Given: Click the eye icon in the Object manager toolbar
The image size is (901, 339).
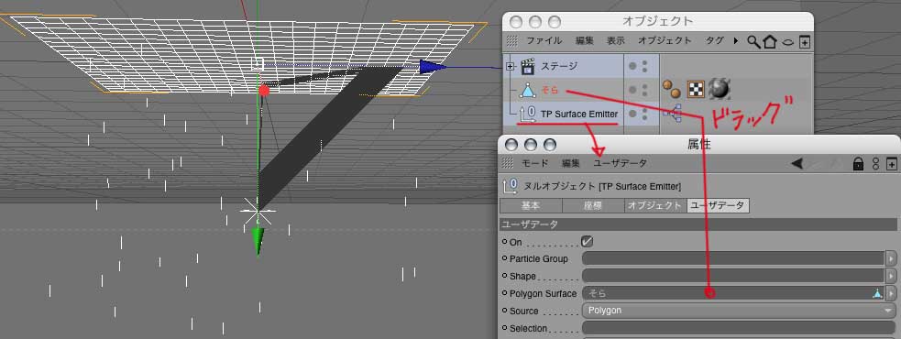Looking at the screenshot, I should [788, 42].
